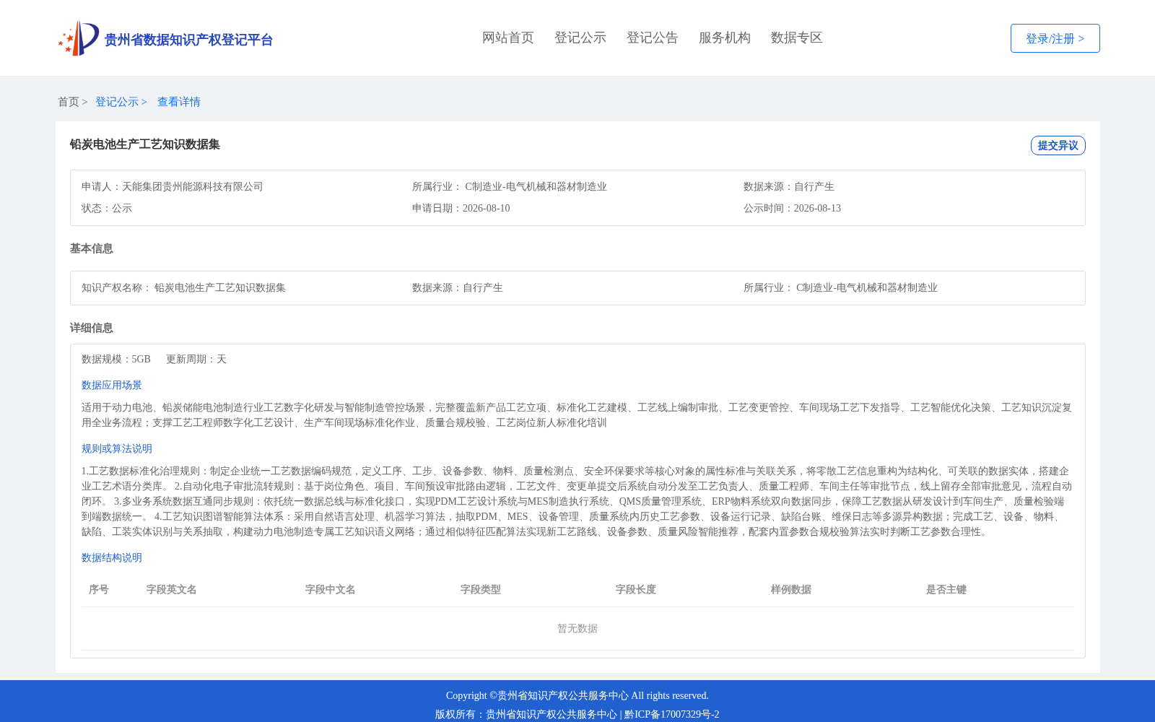The image size is (1155, 722).
Task: Click 暂无数据 empty table message
Action: tap(577, 629)
